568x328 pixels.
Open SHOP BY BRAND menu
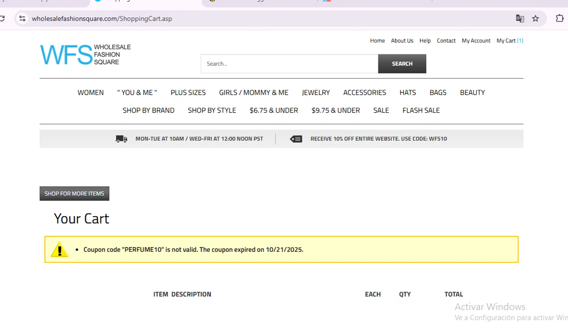(148, 110)
